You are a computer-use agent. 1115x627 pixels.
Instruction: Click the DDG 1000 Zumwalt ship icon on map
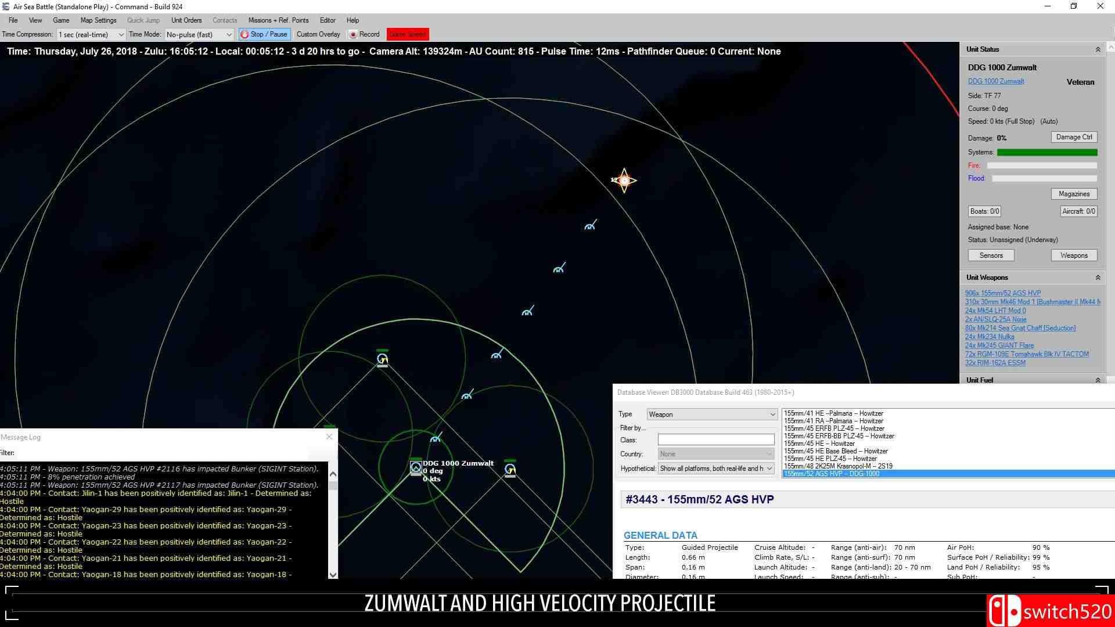click(416, 467)
